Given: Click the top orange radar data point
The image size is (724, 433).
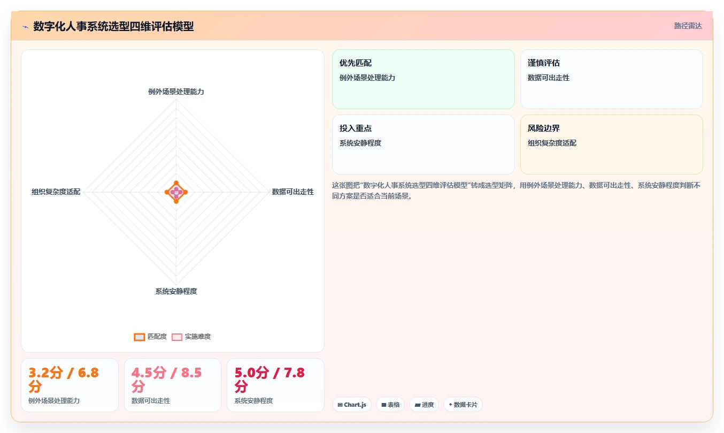Looking at the screenshot, I should point(176,183).
